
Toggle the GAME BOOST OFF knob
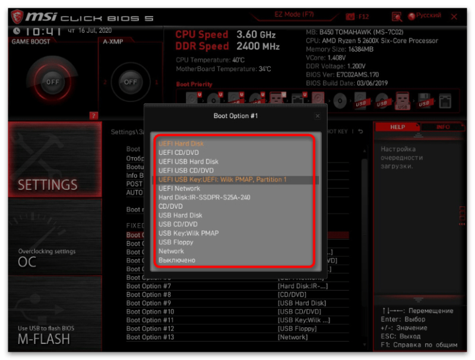tap(52, 82)
